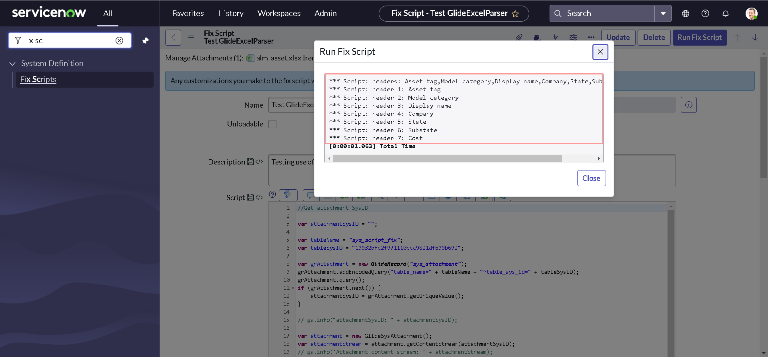
Task: Go to previous record up arrow
Action: pyautogui.click(x=737, y=38)
